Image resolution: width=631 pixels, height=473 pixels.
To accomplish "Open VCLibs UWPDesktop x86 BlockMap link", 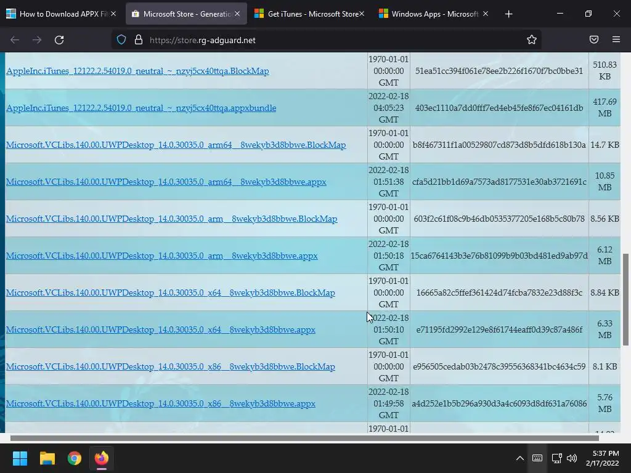I will [x=171, y=367].
